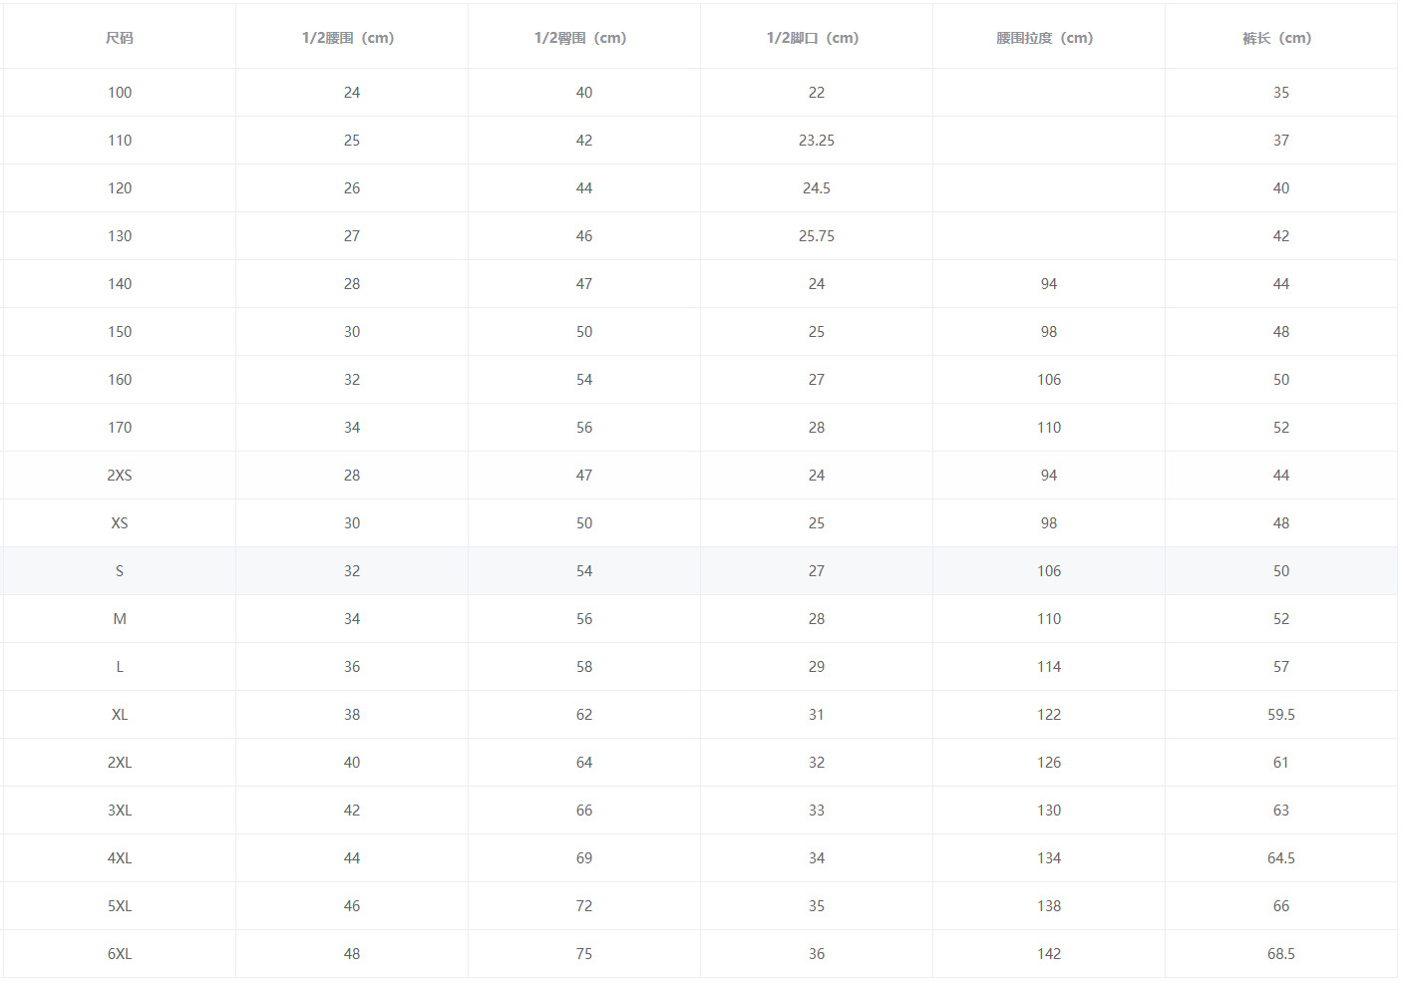Select the highlighted S size row label
1408x984 pixels.
120,571
